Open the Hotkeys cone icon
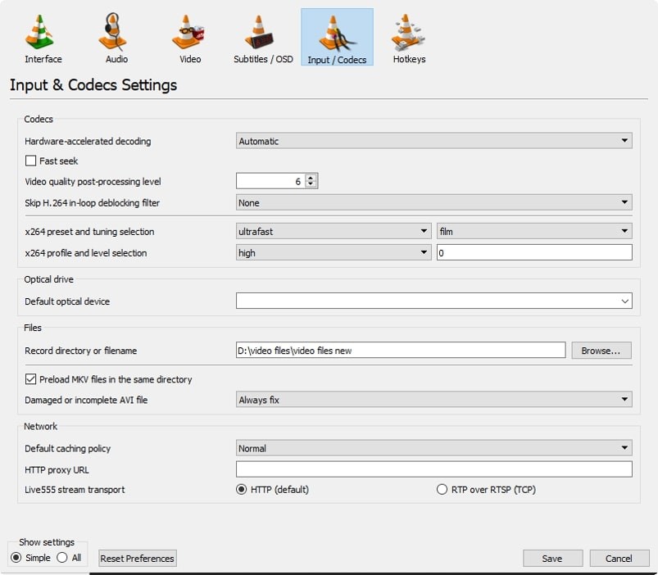This screenshot has height=575, width=658. [x=407, y=32]
